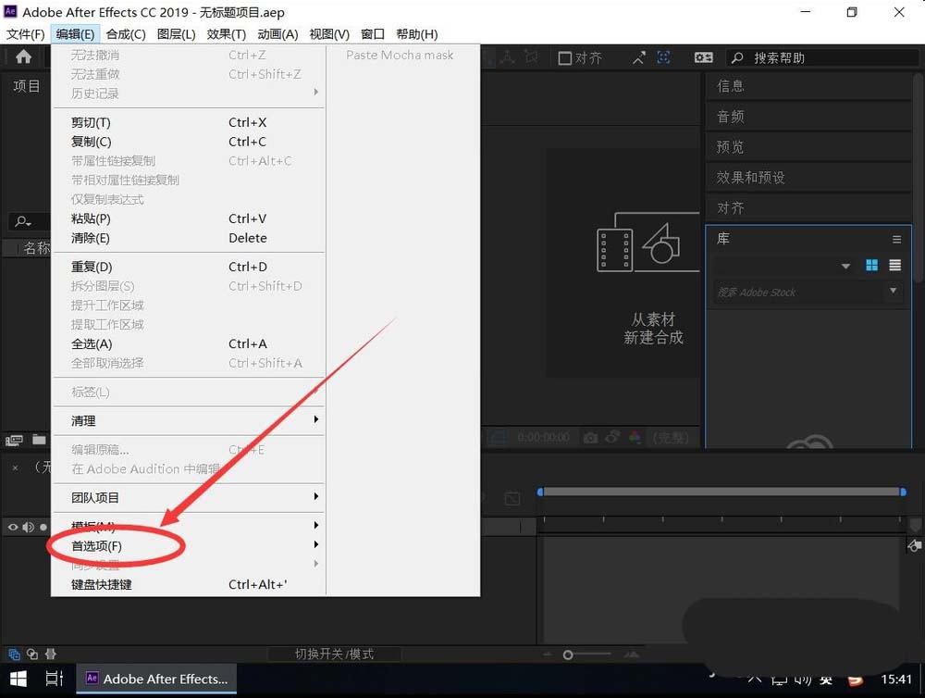
Task: Go to the Home screen icon
Action: coord(24,56)
